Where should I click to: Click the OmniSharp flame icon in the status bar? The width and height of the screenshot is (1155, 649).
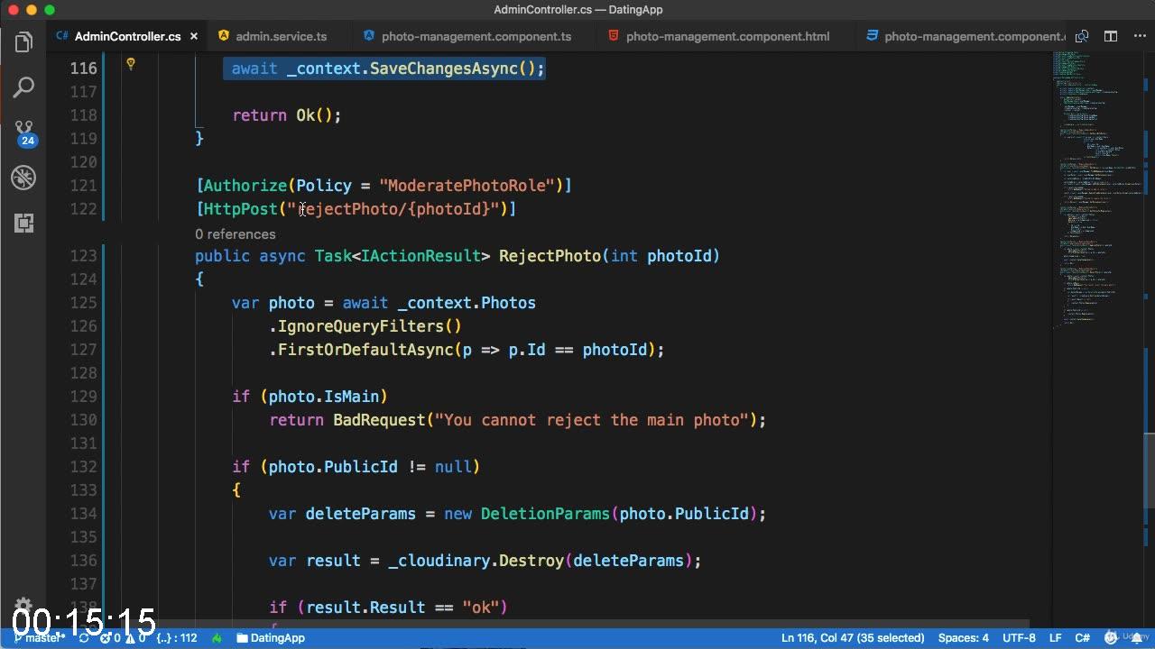coord(217,637)
